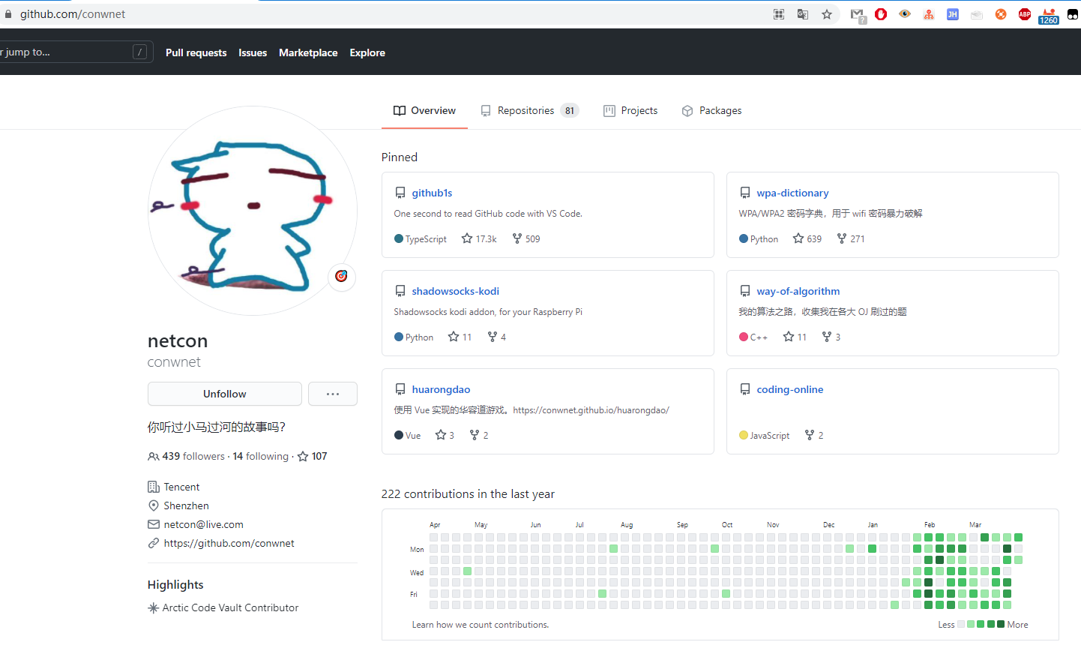The width and height of the screenshot is (1081, 648).
Task: Click the Arctic Code Vault Contributor text
Action: (x=230, y=607)
